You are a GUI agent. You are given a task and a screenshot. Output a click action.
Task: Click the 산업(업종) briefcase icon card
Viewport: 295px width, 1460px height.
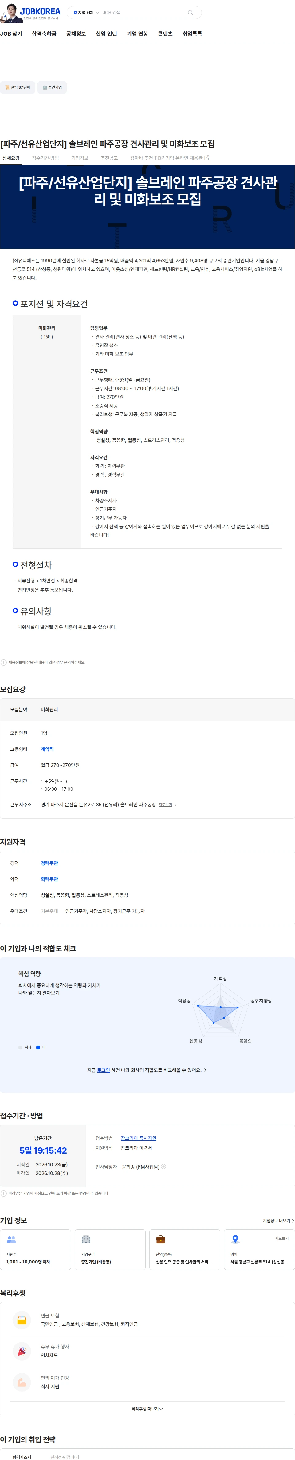184,1249
